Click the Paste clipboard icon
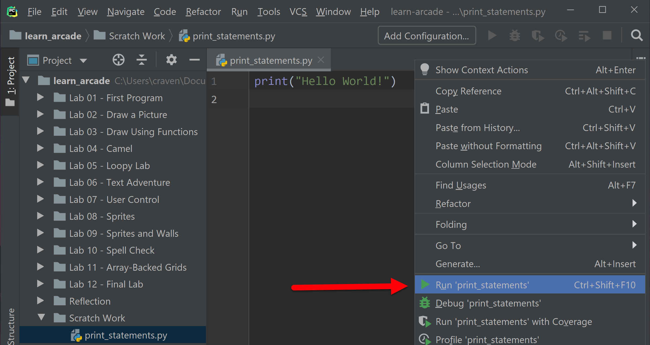 pyautogui.click(x=425, y=108)
